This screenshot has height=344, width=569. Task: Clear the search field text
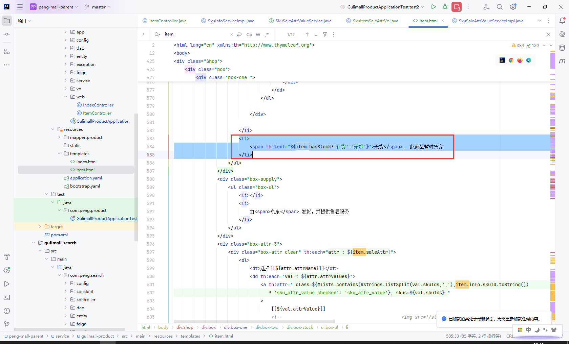pyautogui.click(x=232, y=34)
